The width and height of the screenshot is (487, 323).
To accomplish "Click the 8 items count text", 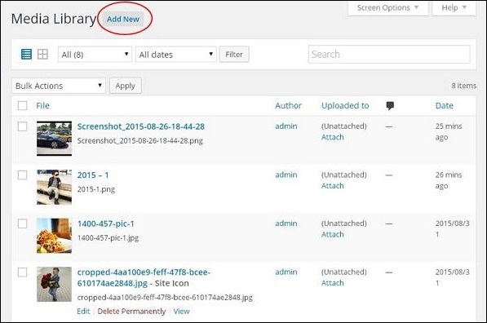I will 463,86.
